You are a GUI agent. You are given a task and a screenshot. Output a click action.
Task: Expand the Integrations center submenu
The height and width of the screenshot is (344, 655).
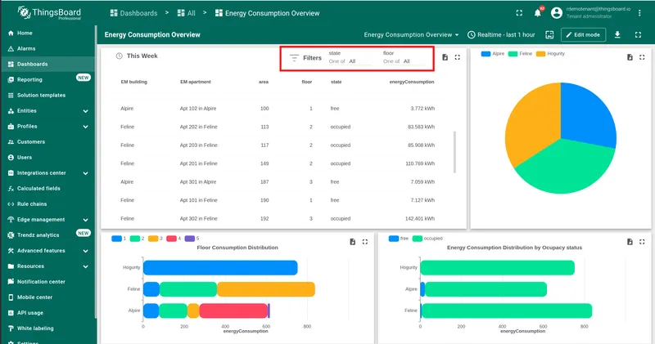point(85,173)
